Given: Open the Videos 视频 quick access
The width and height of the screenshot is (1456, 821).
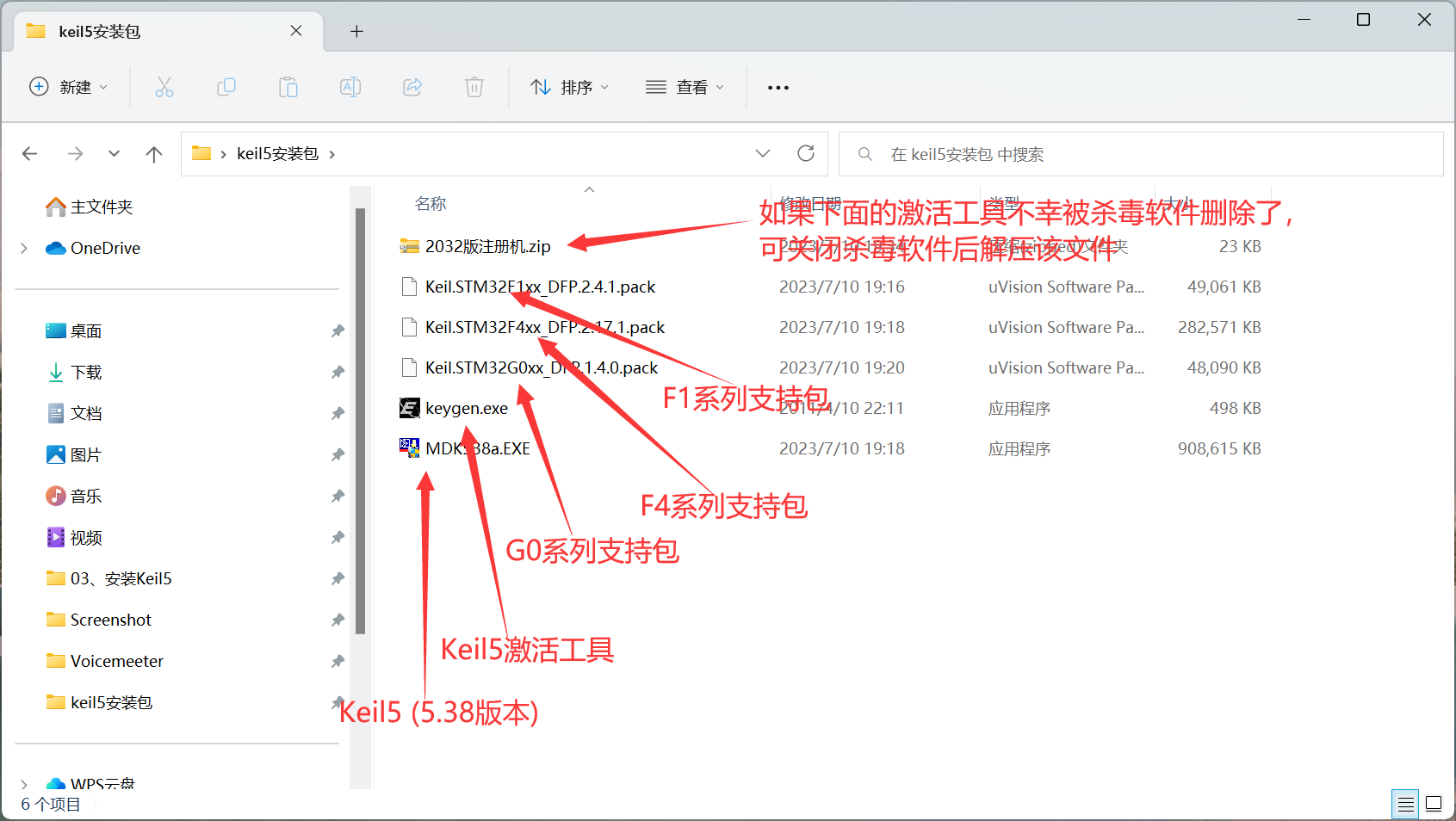Looking at the screenshot, I should pyautogui.click(x=74, y=538).
